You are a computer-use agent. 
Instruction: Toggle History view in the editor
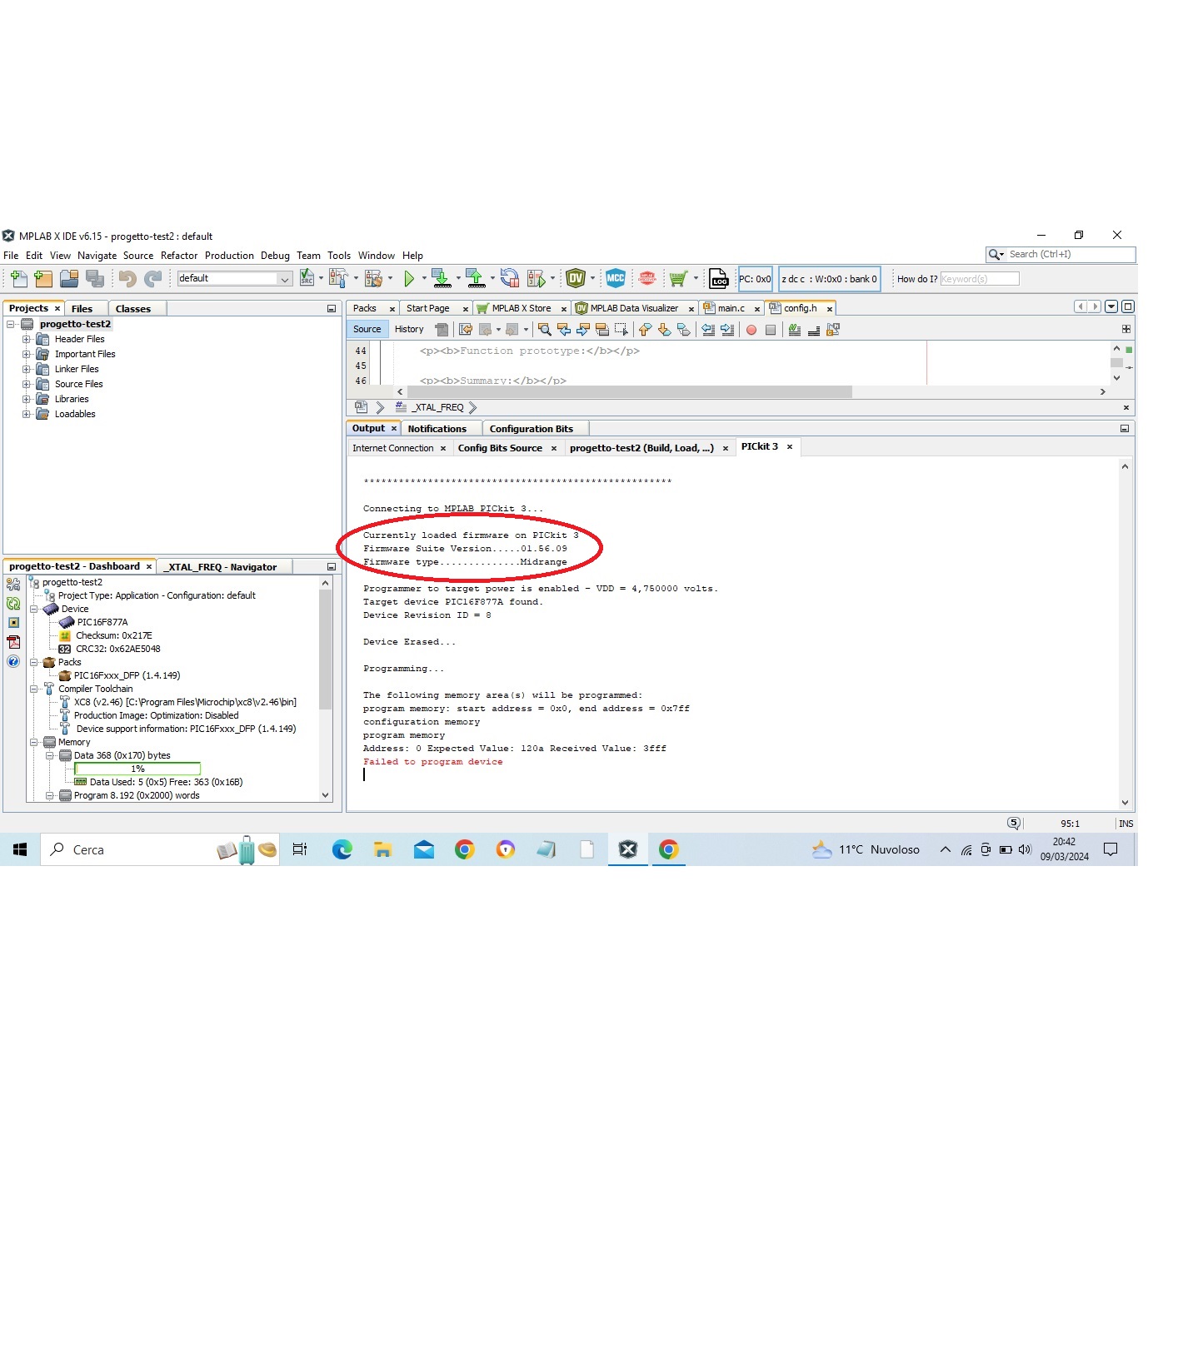[409, 330]
